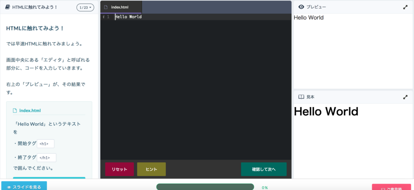This screenshot has height=190, width=414.
Task: Click the 0% progress label
Action: [265, 188]
